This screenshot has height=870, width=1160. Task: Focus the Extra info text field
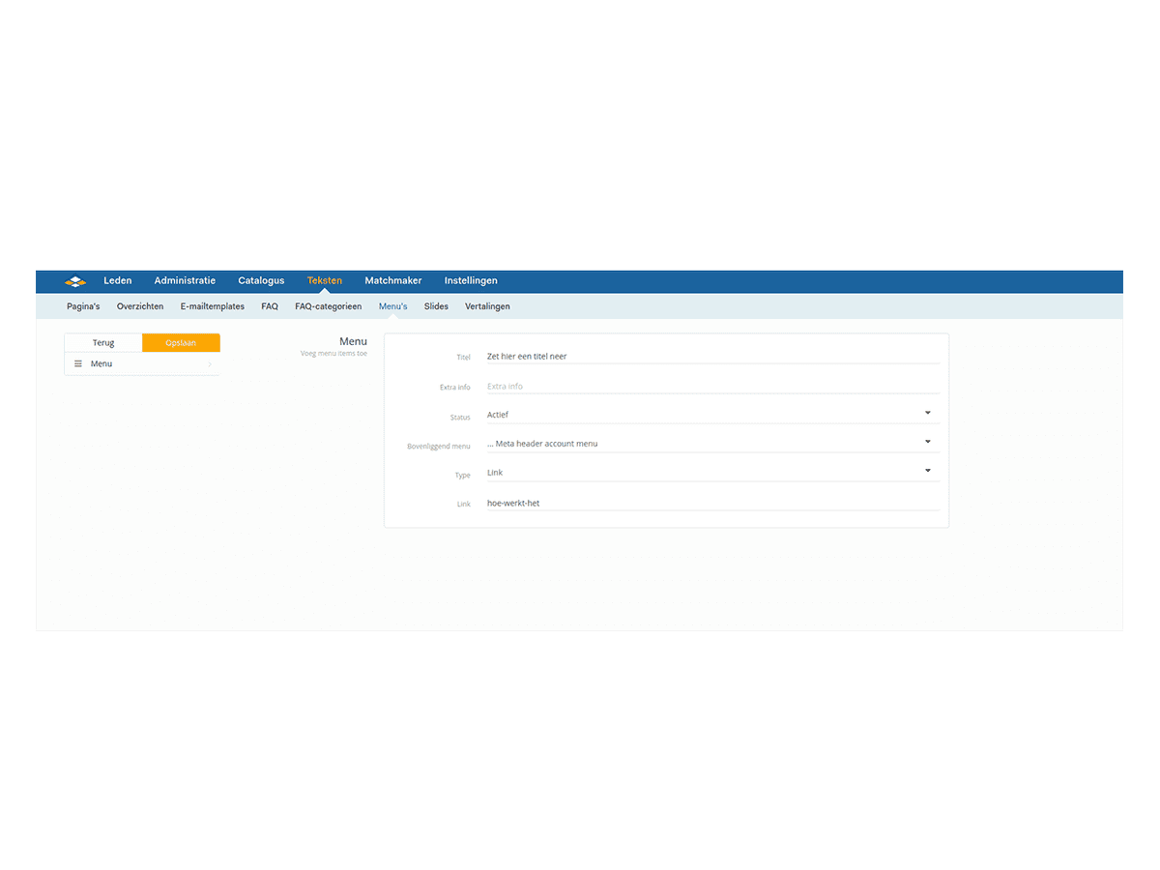(x=711, y=387)
